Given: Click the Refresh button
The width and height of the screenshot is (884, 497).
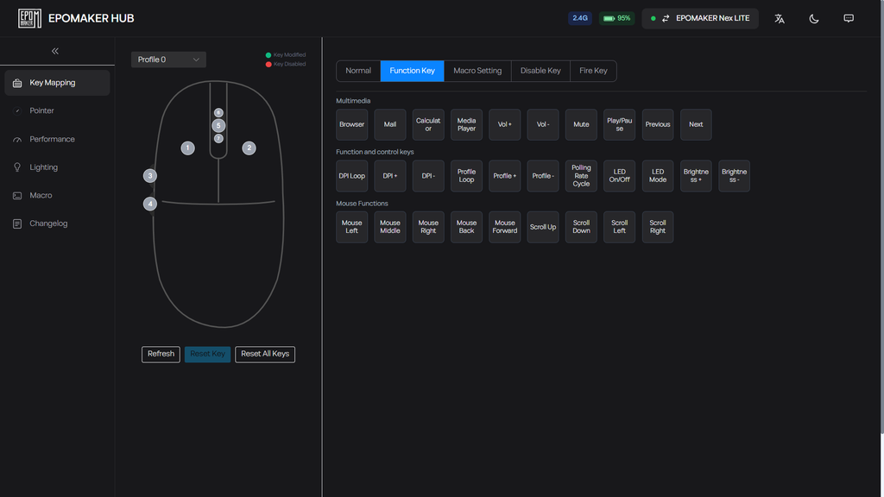Looking at the screenshot, I should tap(161, 355).
